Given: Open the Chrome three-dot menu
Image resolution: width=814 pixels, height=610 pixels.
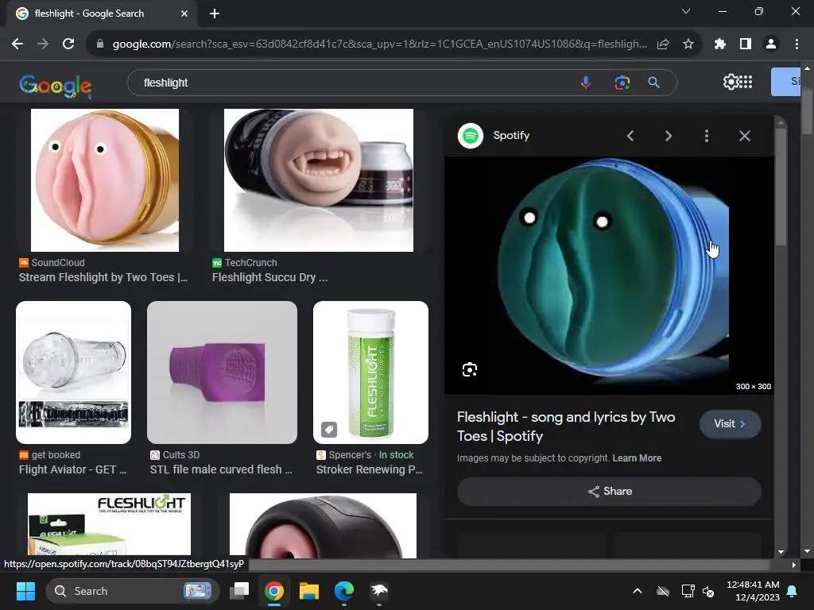Looking at the screenshot, I should (797, 44).
